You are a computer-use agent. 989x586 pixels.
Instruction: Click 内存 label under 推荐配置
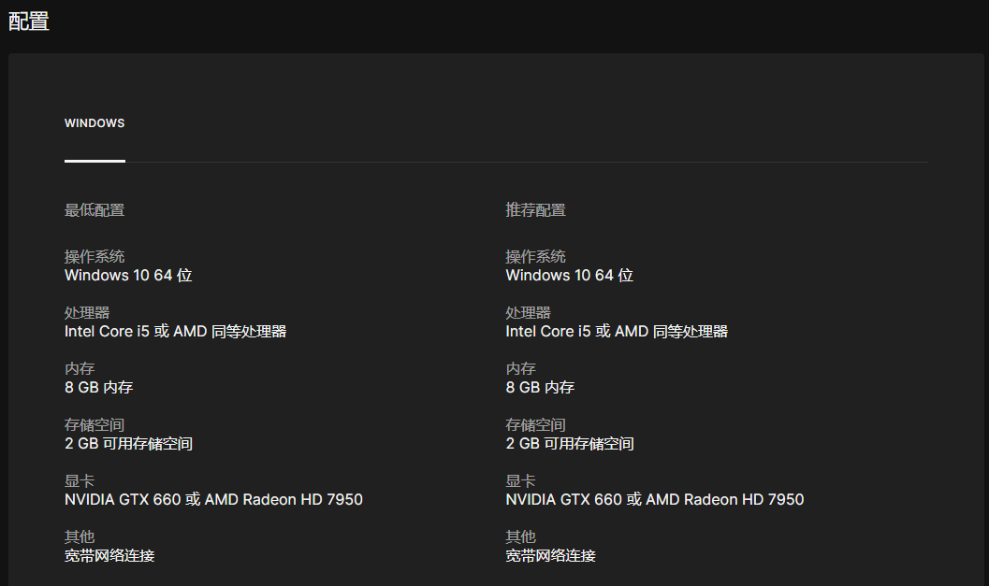point(520,368)
